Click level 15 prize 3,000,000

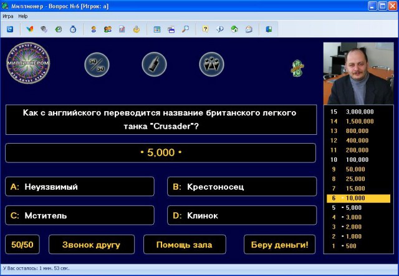pos(352,112)
